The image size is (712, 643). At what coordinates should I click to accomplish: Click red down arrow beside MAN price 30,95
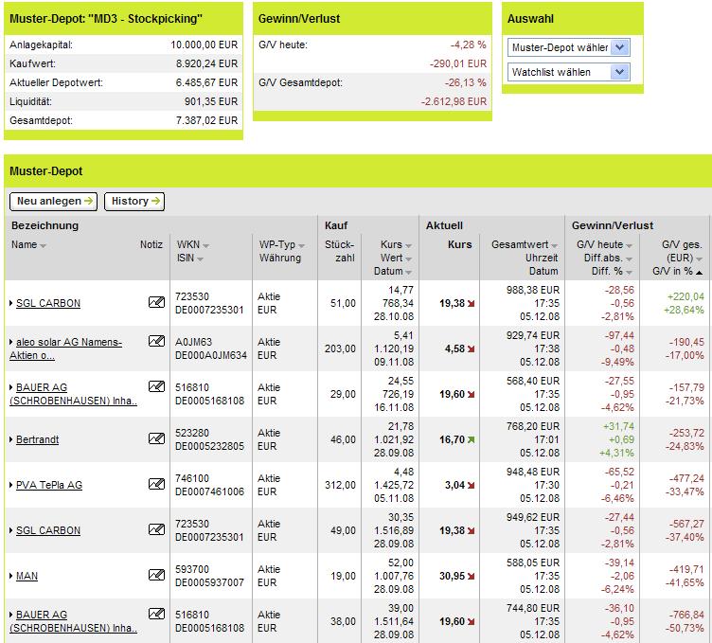pos(471,577)
